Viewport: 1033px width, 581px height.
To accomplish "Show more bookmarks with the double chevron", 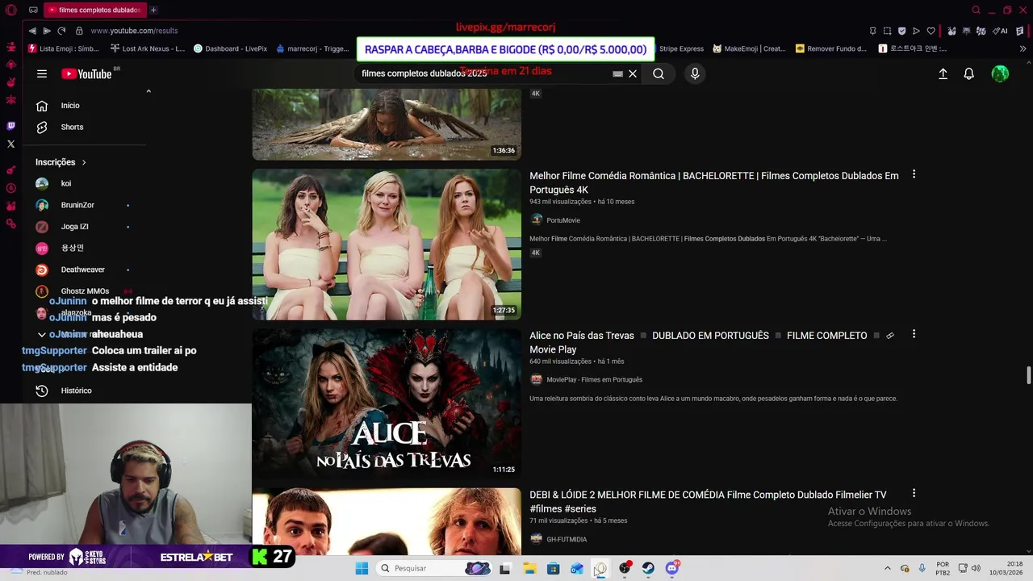I will [x=1023, y=48].
